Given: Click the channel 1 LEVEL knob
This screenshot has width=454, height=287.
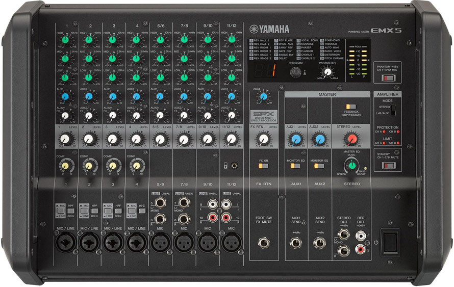Looking at the screenshot, I should pos(65,139).
